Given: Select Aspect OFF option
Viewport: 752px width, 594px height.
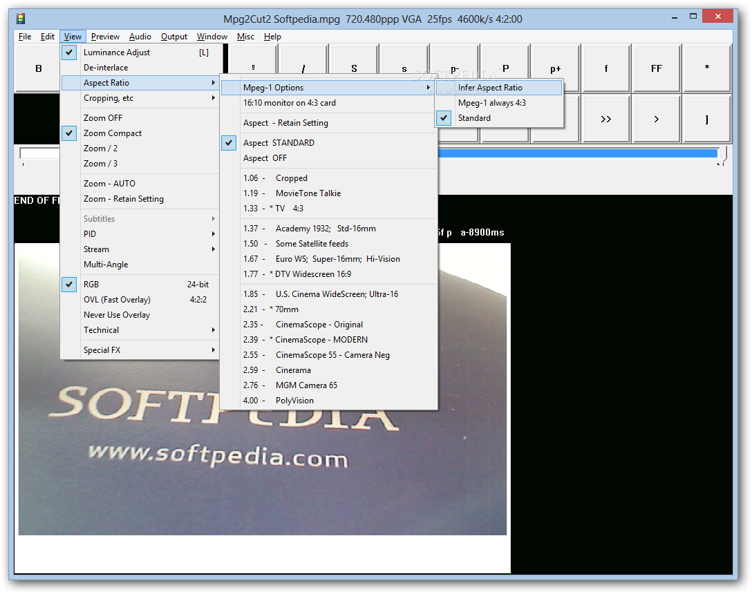Looking at the screenshot, I should (x=329, y=158).
